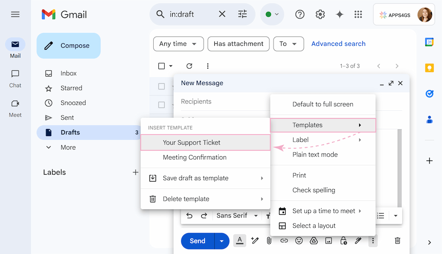Open the Sans Serif font dropdown

click(x=237, y=216)
